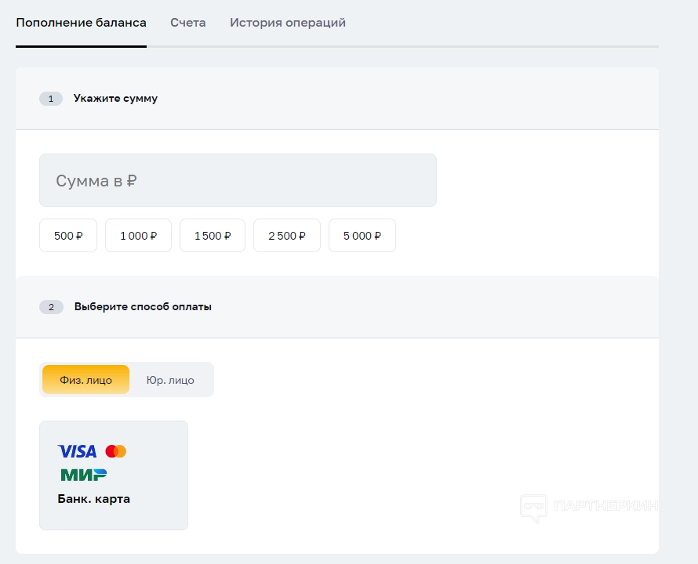Image resolution: width=698 pixels, height=564 pixels.
Task: Focus the Сумма в ₽ input field
Action: click(x=238, y=180)
